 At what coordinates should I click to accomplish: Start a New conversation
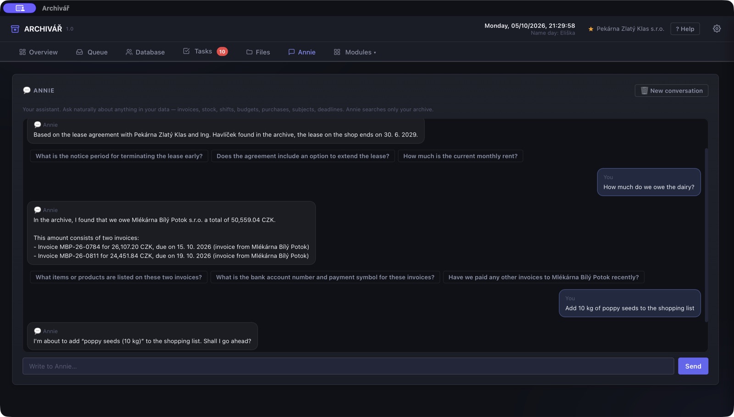click(672, 90)
